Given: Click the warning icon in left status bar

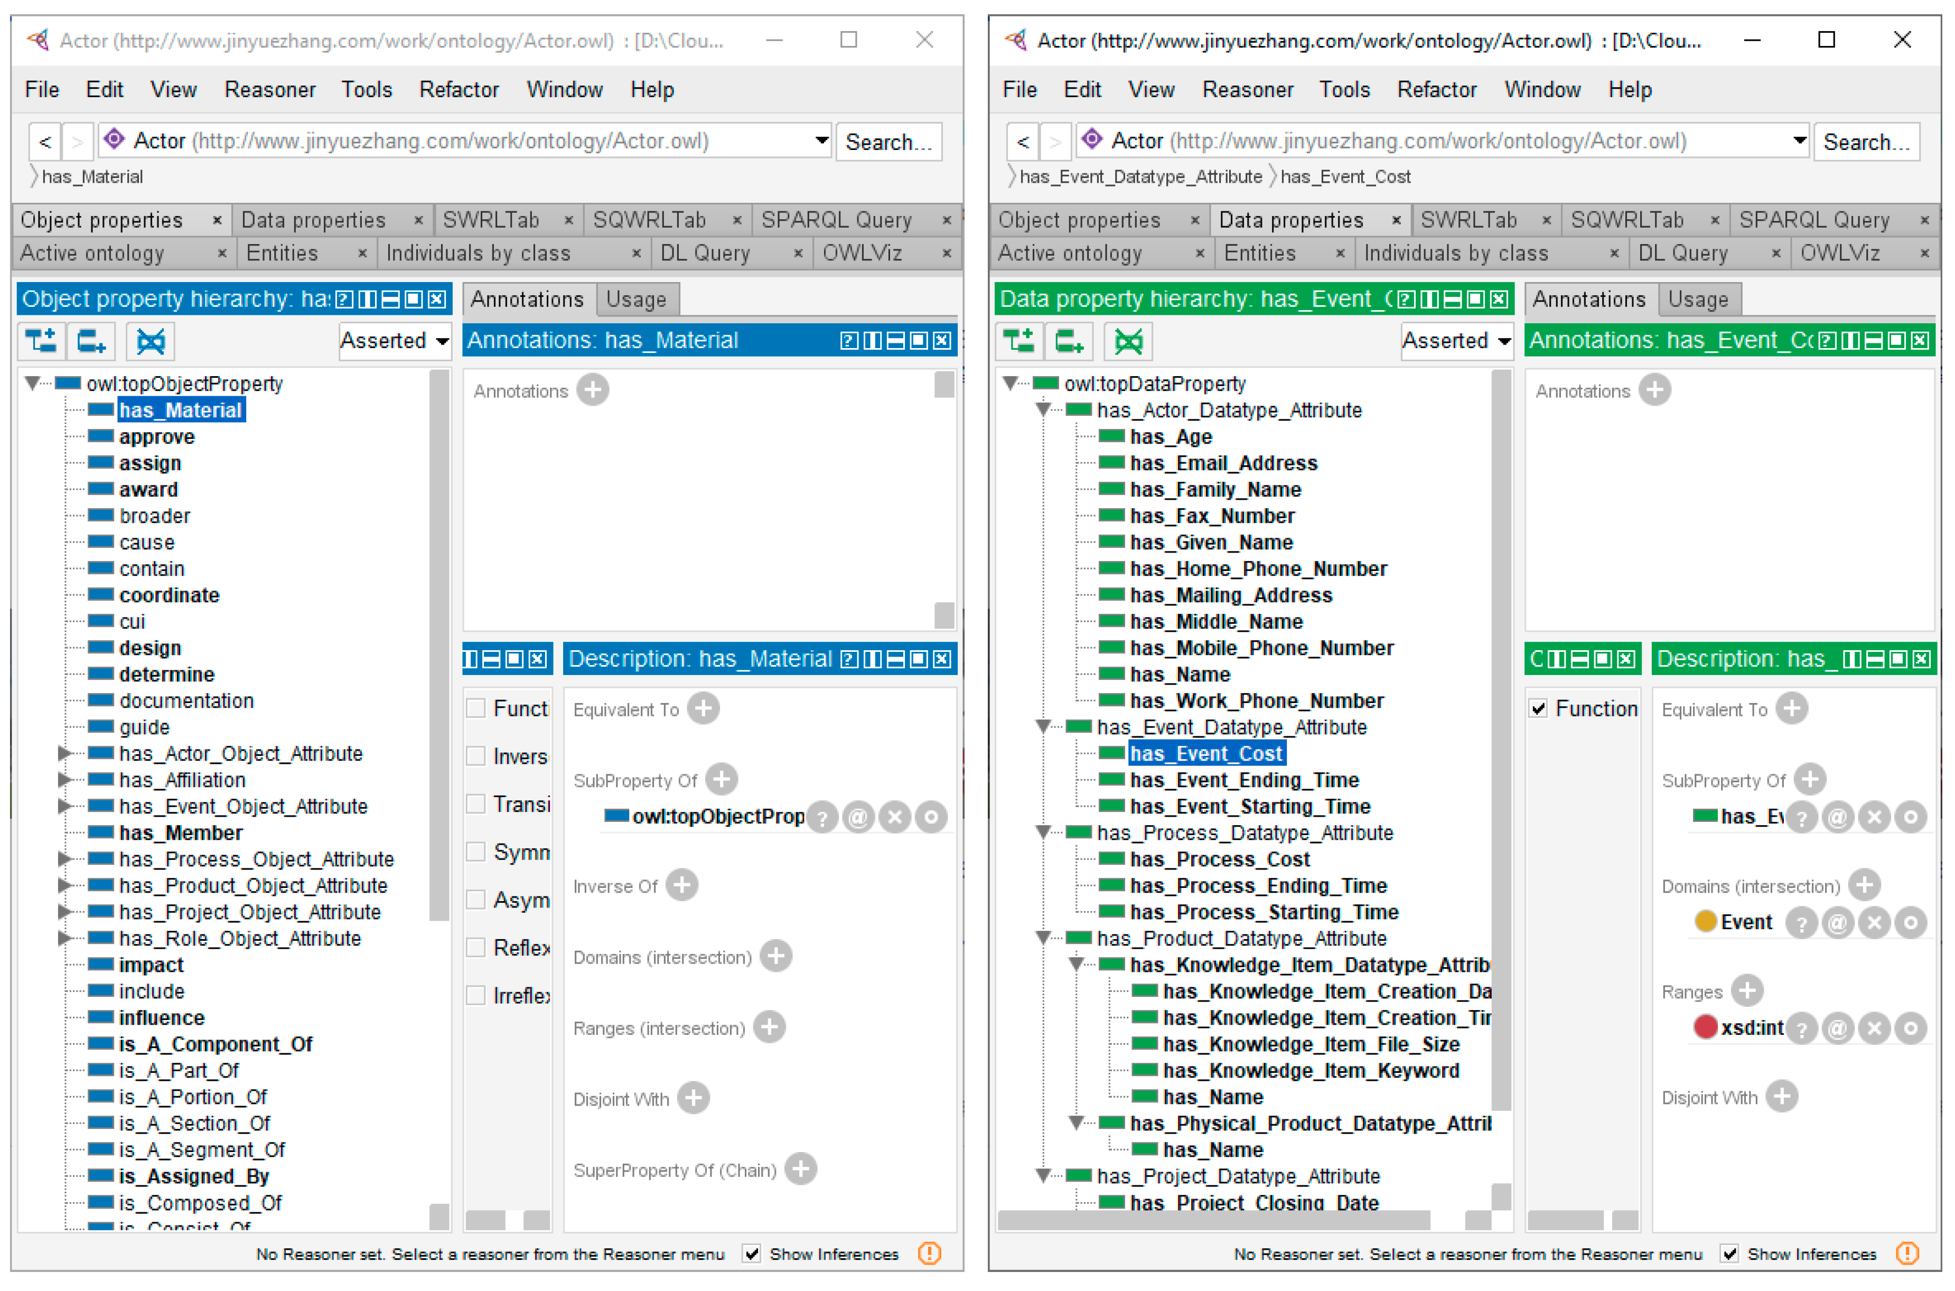Looking at the screenshot, I should point(929,1253).
